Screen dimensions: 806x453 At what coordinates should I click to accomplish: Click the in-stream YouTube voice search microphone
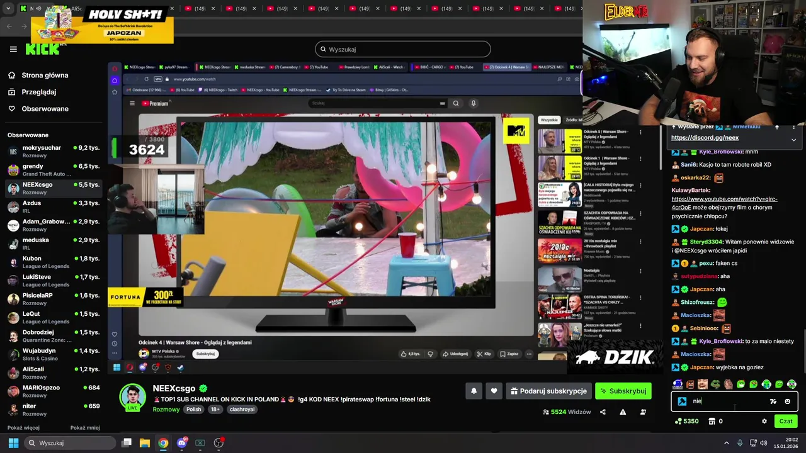point(474,103)
